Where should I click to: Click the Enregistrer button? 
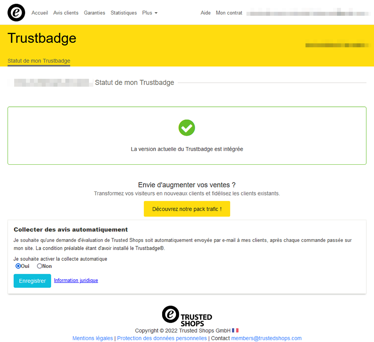pos(32,281)
